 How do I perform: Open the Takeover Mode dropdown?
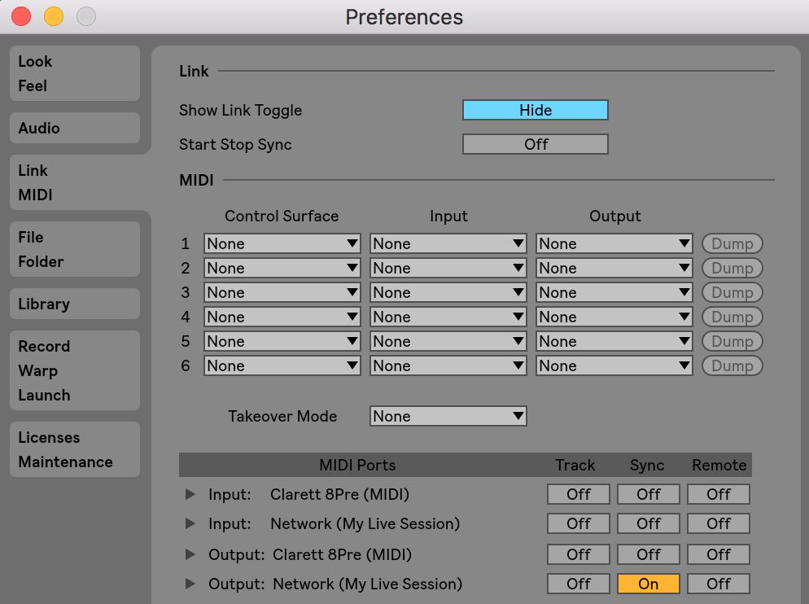(448, 416)
